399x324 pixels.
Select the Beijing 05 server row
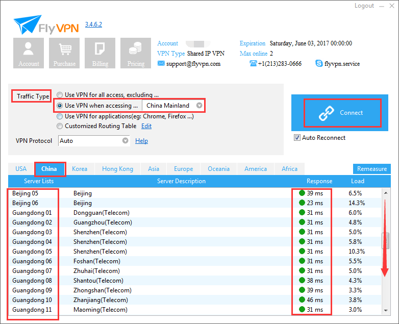[x=195, y=193]
